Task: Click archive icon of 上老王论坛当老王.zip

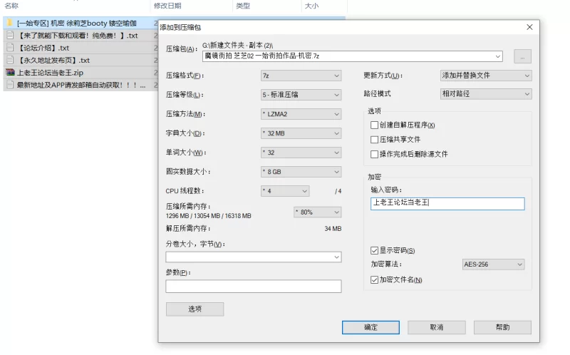Action: (10, 73)
